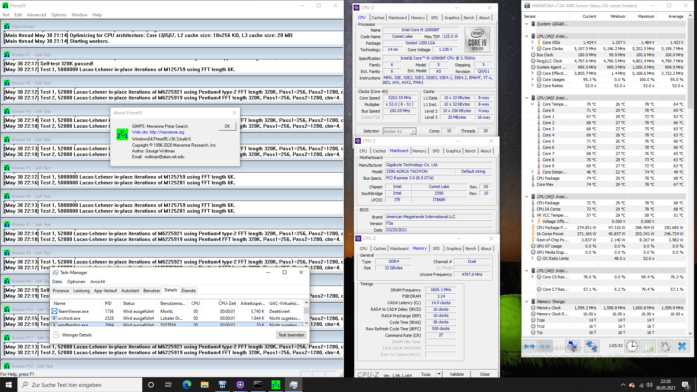Image resolution: width=697 pixels, height=392 pixels.
Task: Launch Microsoft Edge from taskbar
Action: (x=187, y=385)
